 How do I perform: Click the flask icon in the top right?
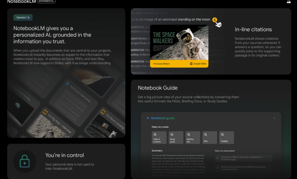pos(289,2)
